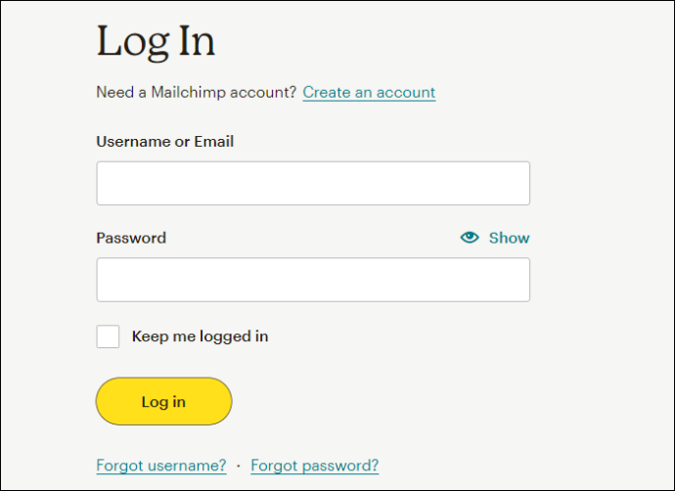Enable staying logged in via the square box
The width and height of the screenshot is (675, 491).
(x=108, y=336)
